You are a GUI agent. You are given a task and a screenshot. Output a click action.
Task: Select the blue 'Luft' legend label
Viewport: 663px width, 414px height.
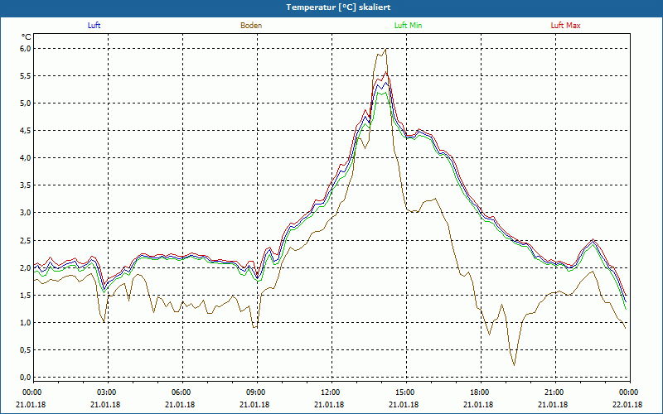(94, 26)
